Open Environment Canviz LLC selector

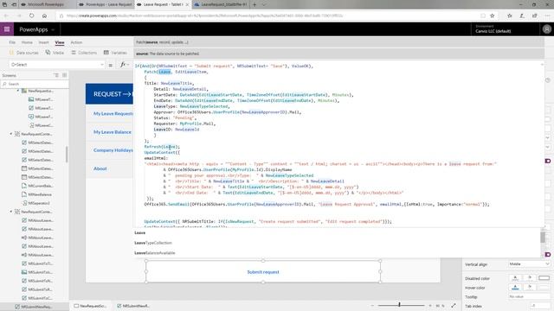(x=493, y=29)
